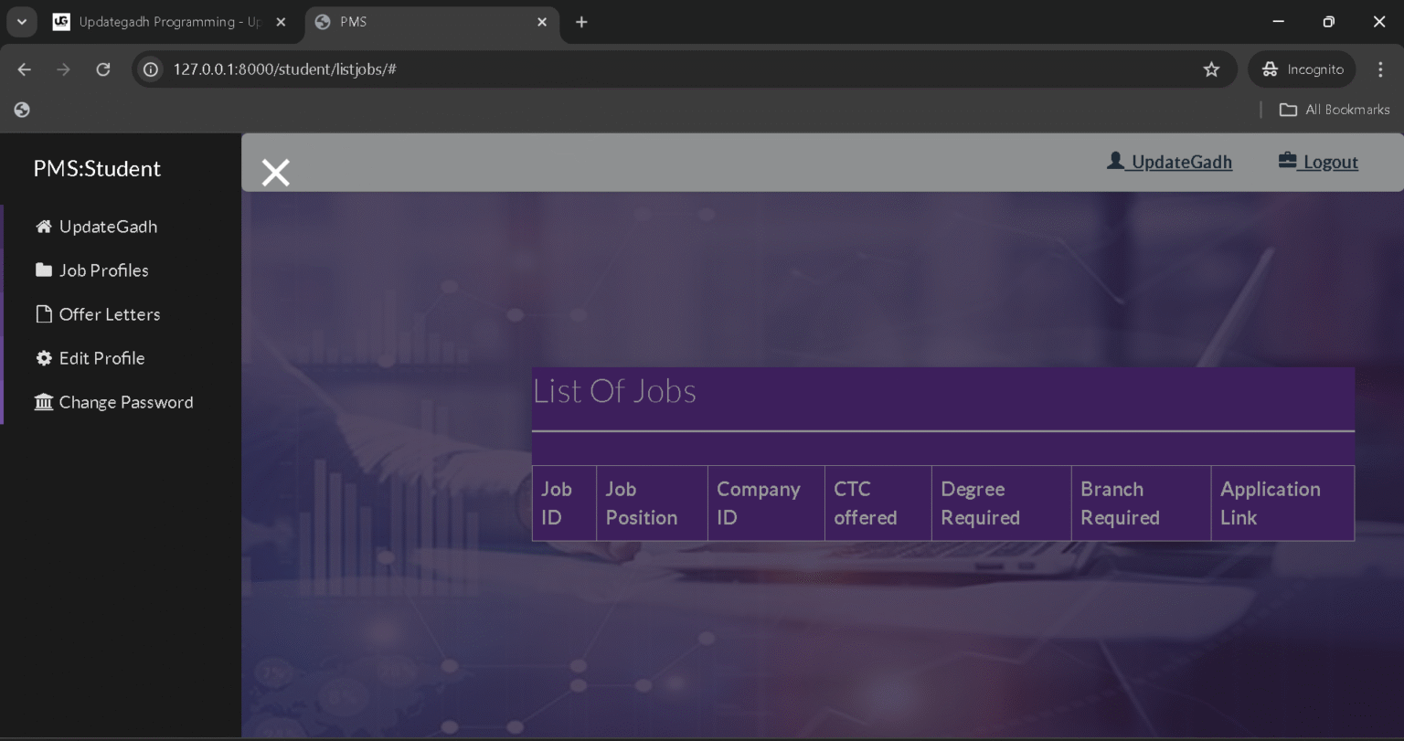This screenshot has width=1404, height=741.
Task: Open the UpdateGadh profile link in the header
Action: tap(1181, 163)
